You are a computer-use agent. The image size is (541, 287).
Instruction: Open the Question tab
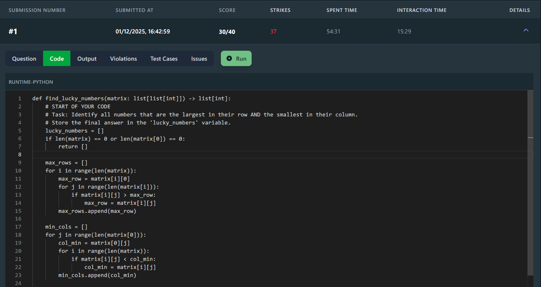click(x=24, y=58)
